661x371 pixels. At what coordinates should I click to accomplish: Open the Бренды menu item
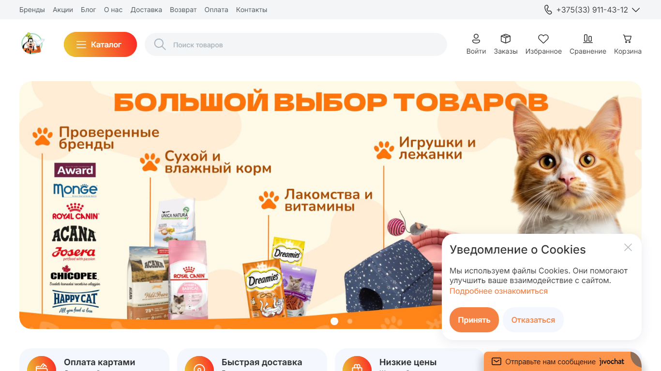32,10
